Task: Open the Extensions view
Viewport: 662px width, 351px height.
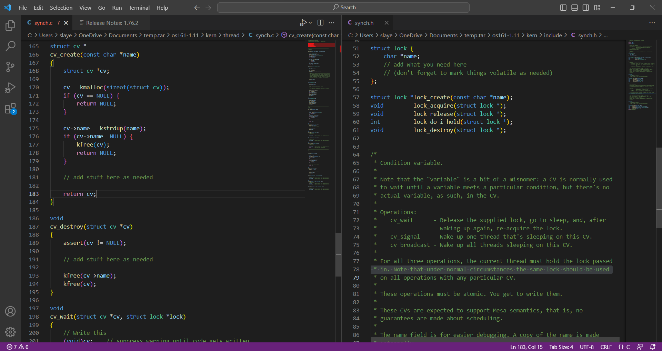Action: 10,109
